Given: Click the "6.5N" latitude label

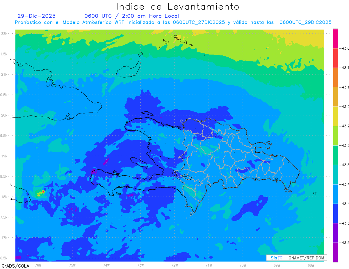Looking at the screenshot, I should pos(5,258).
